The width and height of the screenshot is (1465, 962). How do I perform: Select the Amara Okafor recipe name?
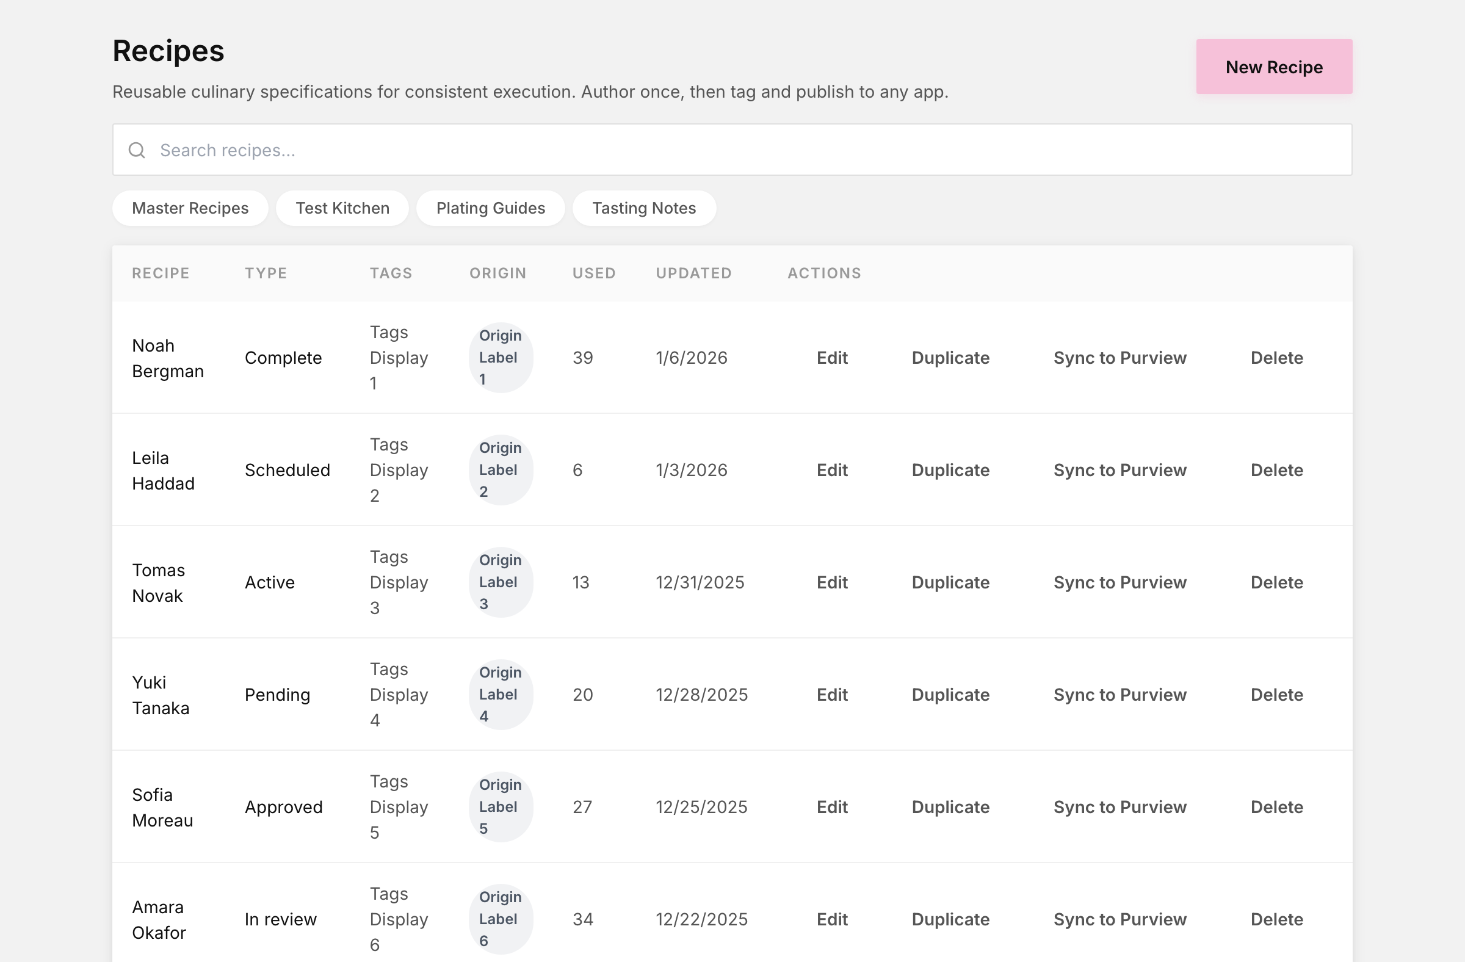click(159, 920)
